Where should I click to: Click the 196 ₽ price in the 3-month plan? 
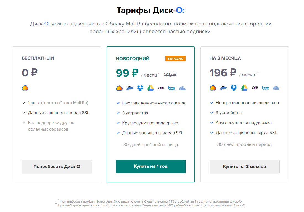pyautogui.click(x=223, y=73)
